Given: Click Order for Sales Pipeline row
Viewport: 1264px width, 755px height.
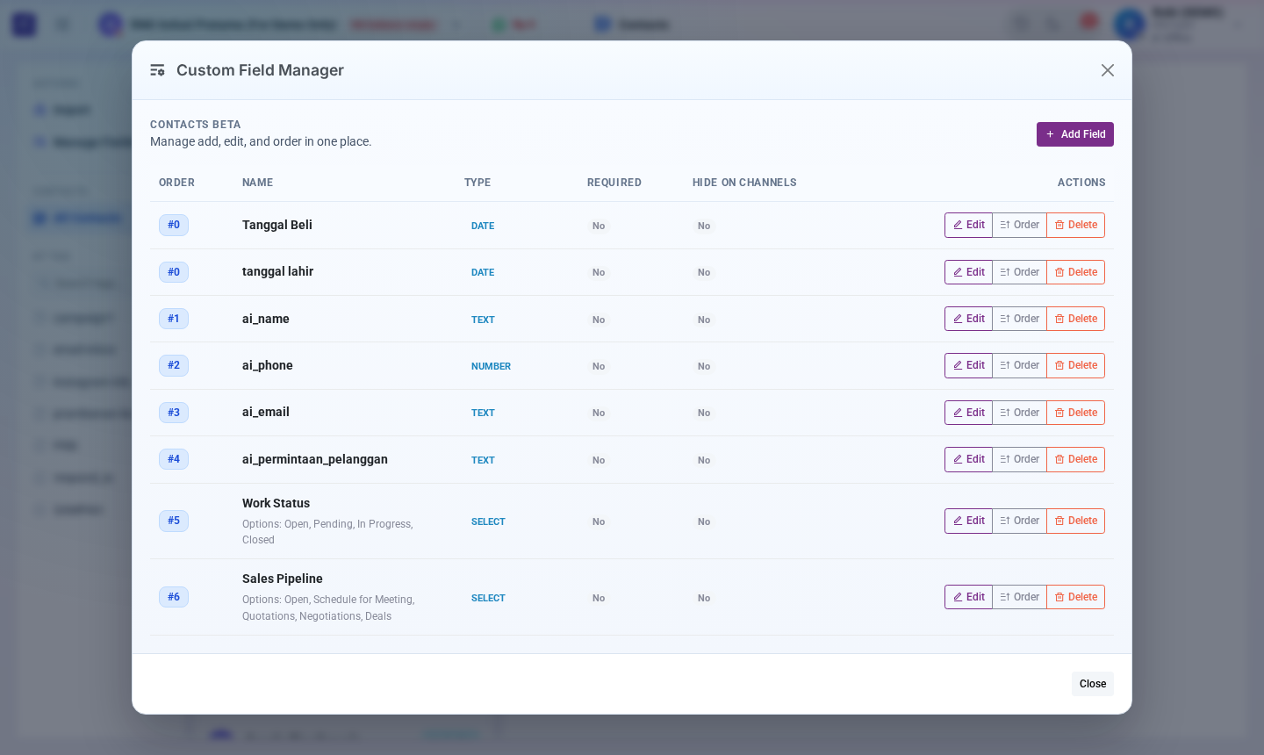Looking at the screenshot, I should 1019,597.
